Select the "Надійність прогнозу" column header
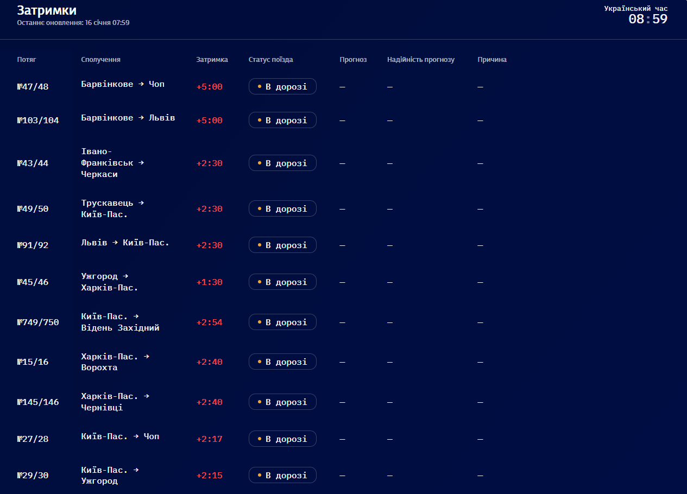687x494 pixels. tap(420, 60)
